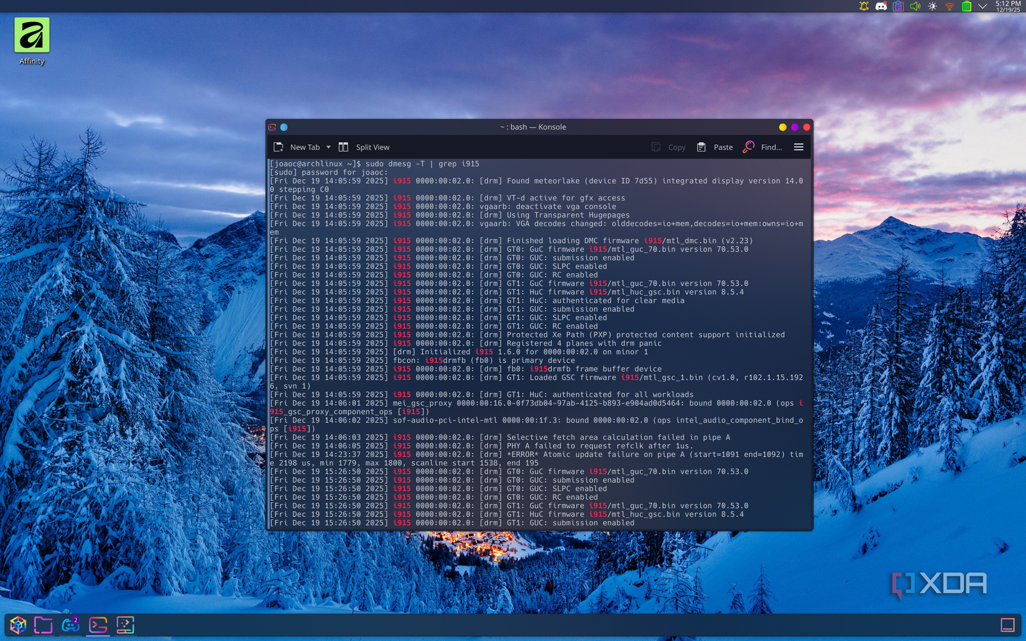Click the '*ERROR* Atomic update failure' line
The image size is (1026, 641).
coord(537,459)
